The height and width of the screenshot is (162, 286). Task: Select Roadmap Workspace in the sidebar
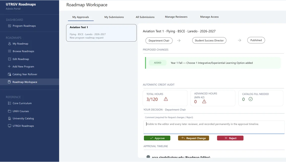click(x=30, y=82)
